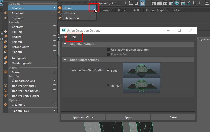
Task: Select the Normal intersection classification radio
Action: point(108,85)
